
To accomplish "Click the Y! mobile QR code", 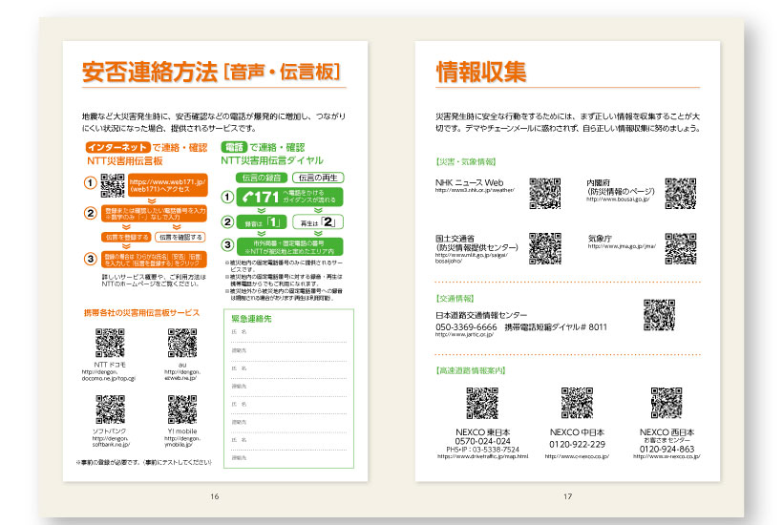I will 182,409.
